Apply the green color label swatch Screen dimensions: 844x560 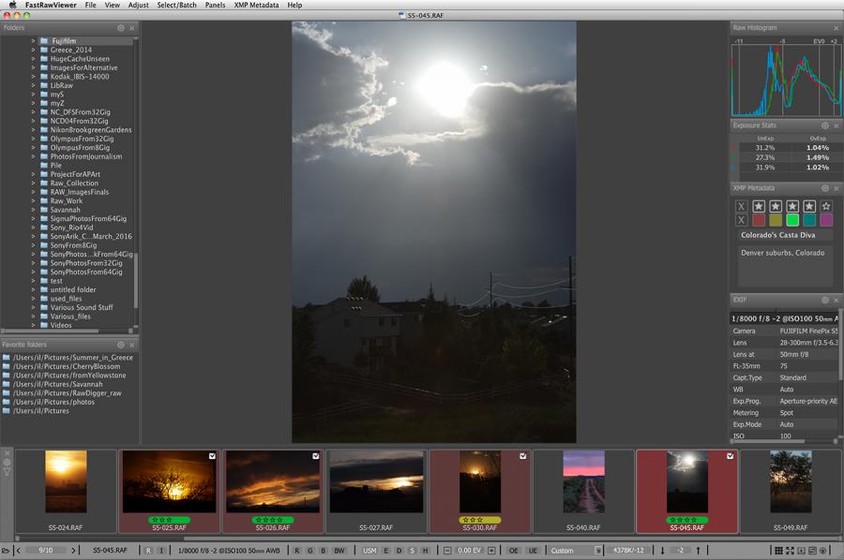tap(791, 220)
